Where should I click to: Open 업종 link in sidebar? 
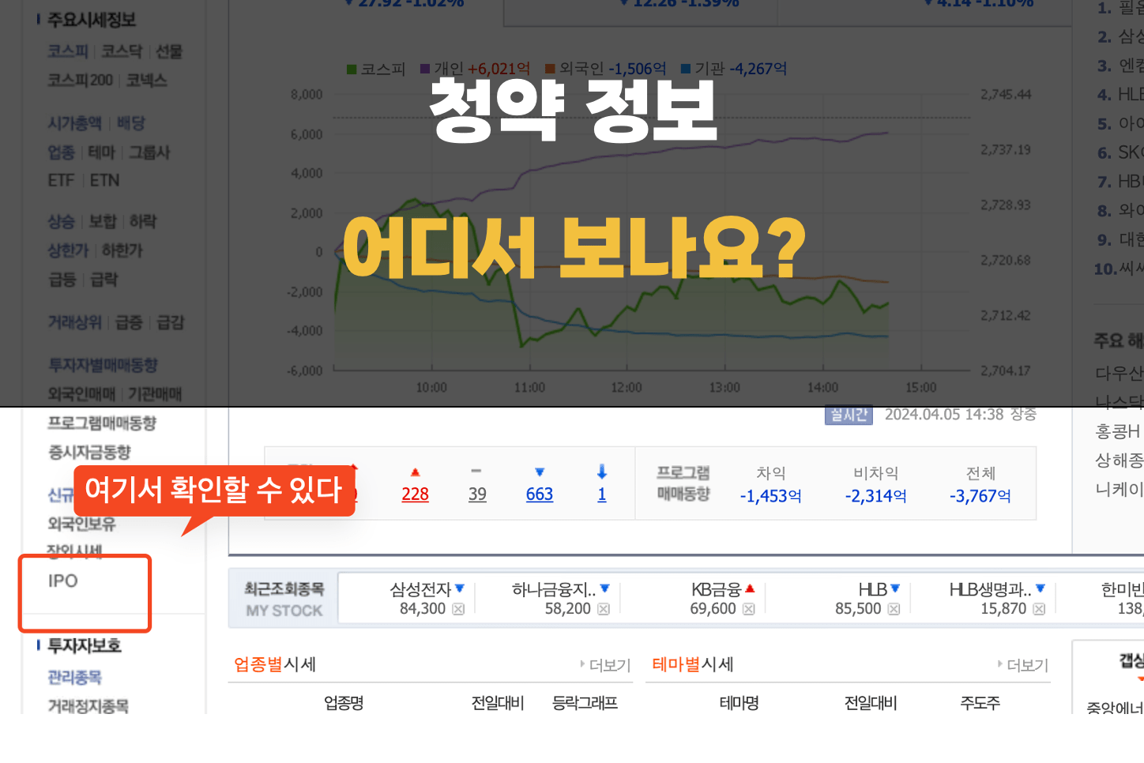pos(62,152)
